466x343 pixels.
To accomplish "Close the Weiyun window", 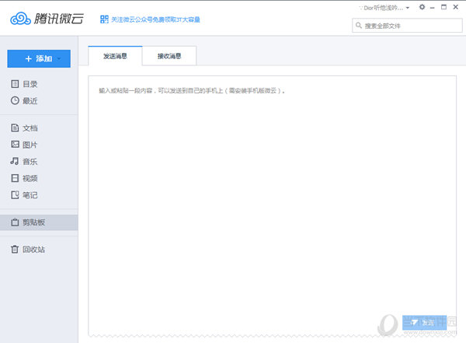I will (x=456, y=7).
